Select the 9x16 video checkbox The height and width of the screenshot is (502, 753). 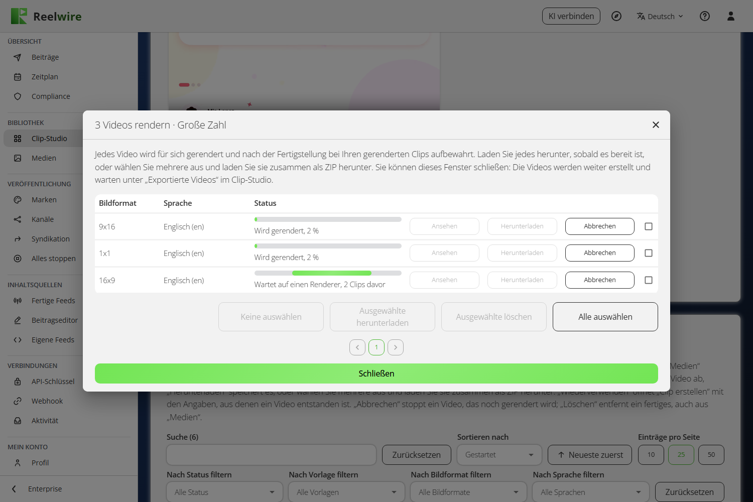(649, 226)
